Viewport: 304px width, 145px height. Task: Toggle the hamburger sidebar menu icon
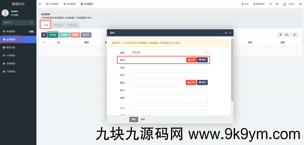click(40, 4)
